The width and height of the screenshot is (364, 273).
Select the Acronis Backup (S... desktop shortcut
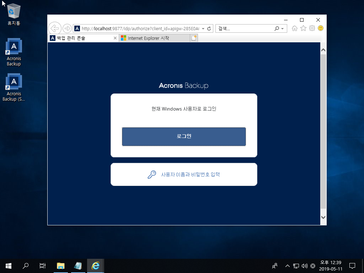click(14, 87)
